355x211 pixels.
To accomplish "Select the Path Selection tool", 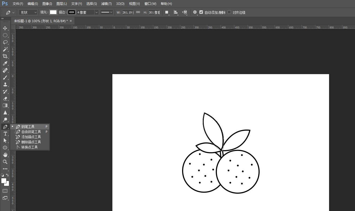I will tap(5, 141).
